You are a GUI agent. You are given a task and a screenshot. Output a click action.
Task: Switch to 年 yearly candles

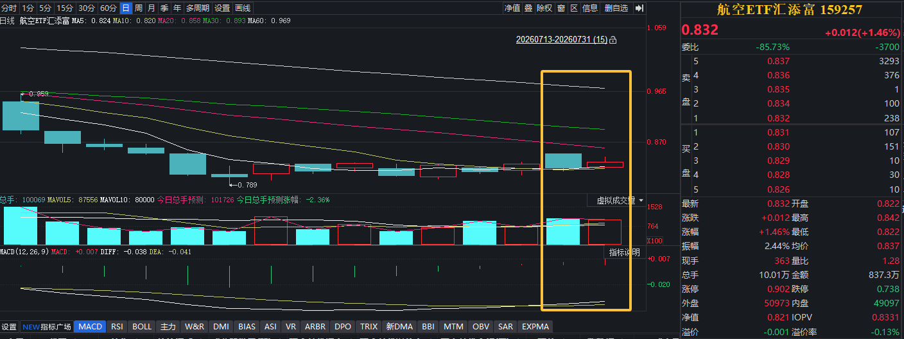(177, 8)
